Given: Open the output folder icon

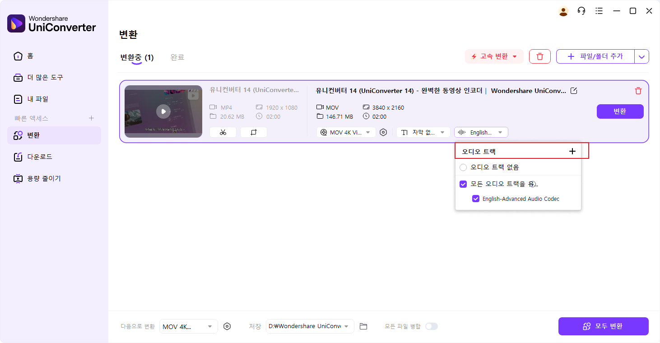Looking at the screenshot, I should coord(363,326).
